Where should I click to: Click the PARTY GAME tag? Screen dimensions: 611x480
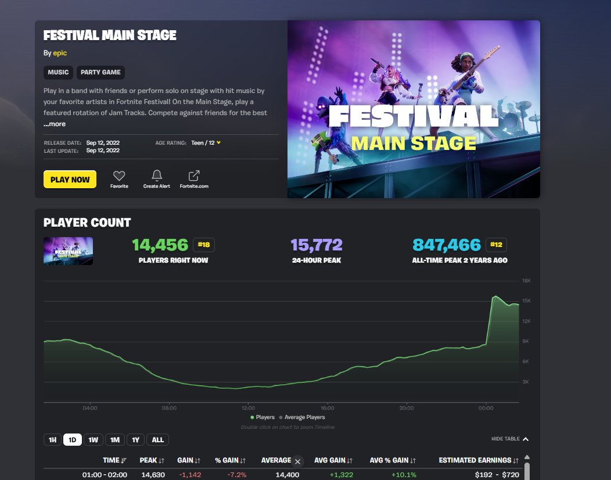click(x=100, y=72)
